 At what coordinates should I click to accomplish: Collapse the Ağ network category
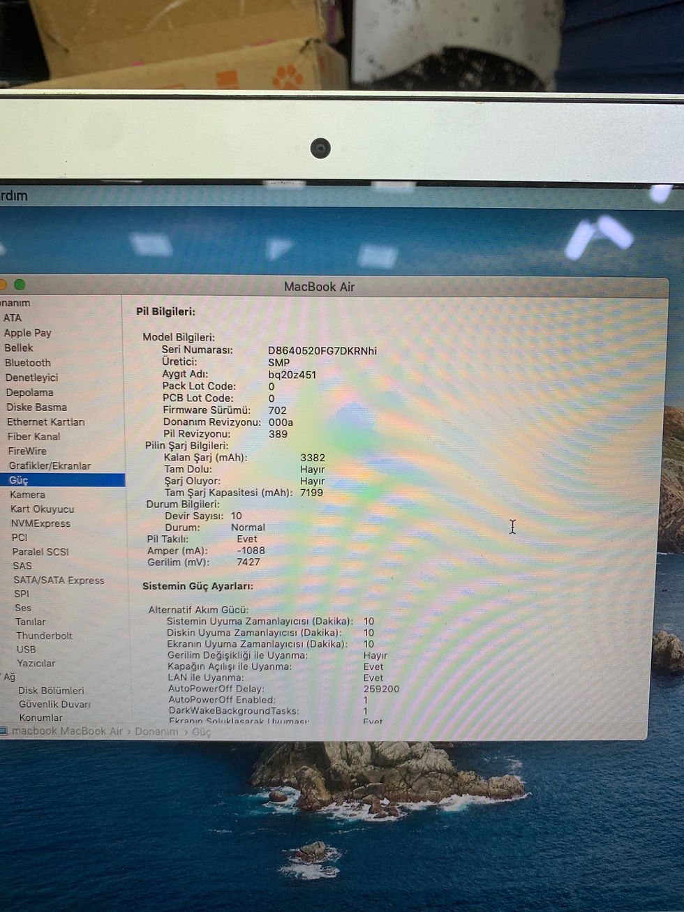pyautogui.click(x=9, y=677)
